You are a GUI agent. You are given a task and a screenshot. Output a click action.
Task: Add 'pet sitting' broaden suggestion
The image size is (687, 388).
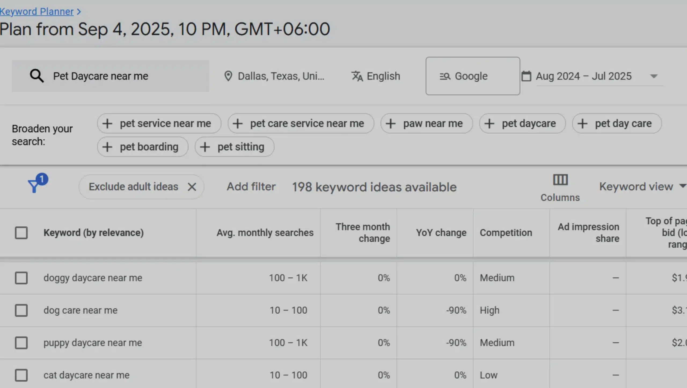235,147
